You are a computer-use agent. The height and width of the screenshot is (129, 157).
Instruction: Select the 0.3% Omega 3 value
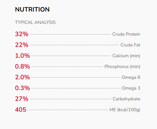pos(22,88)
